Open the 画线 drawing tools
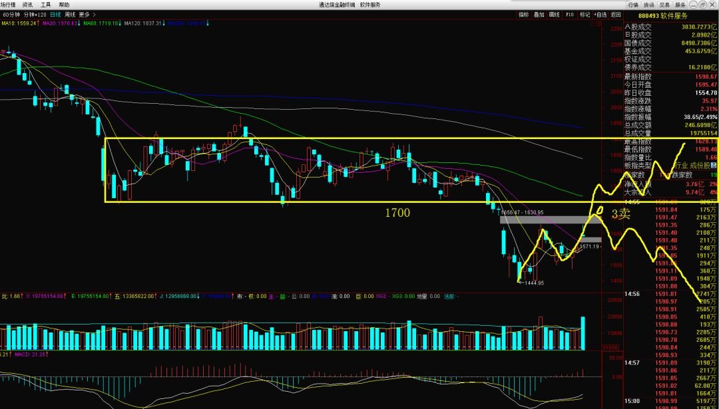The image size is (719, 409). (x=555, y=15)
